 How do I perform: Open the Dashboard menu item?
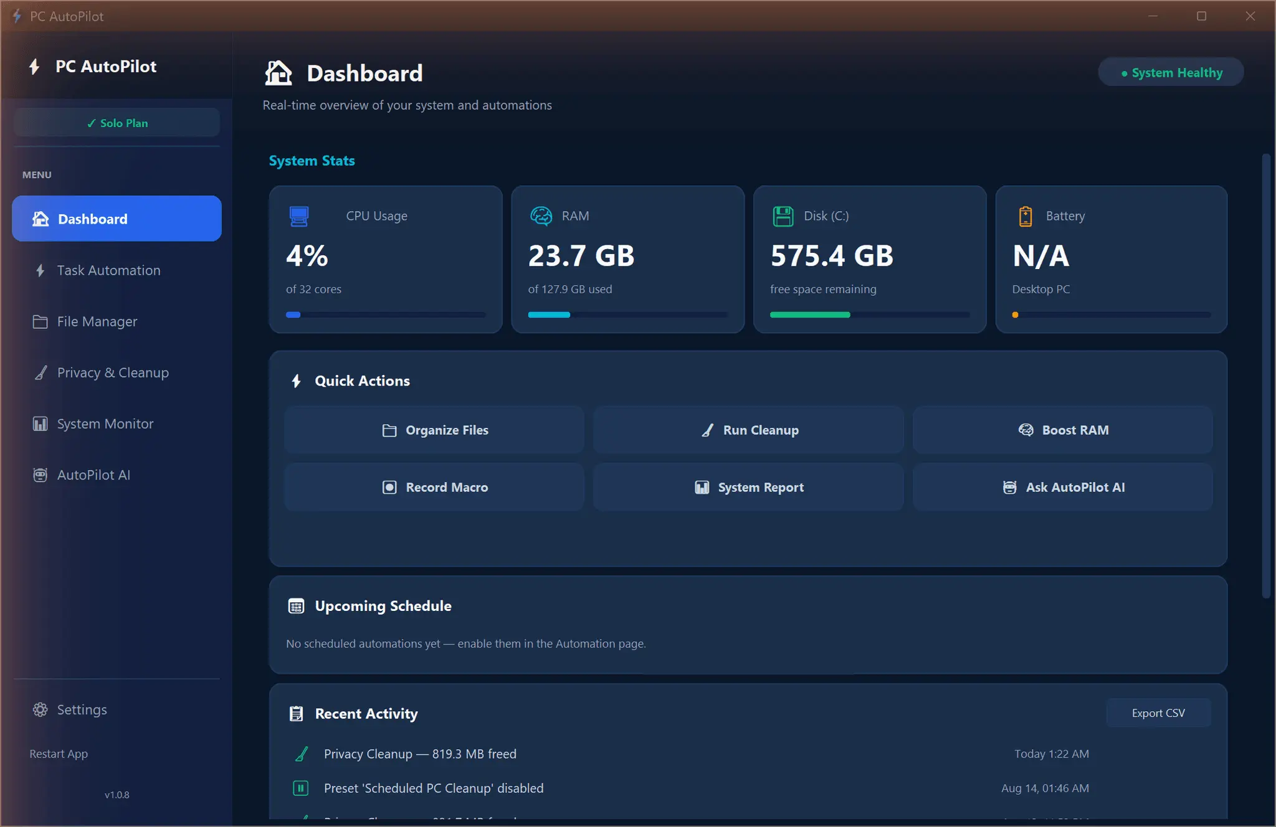[x=117, y=219]
